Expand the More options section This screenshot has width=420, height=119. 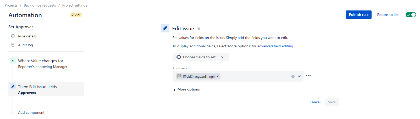pos(186,89)
